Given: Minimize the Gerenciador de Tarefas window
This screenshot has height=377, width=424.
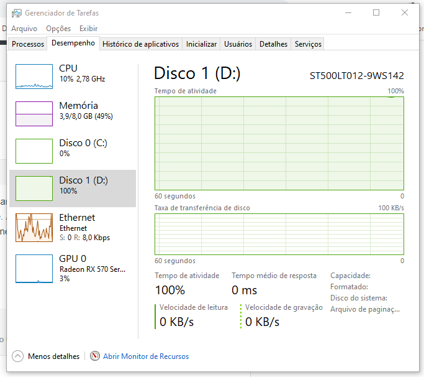Looking at the screenshot, I should point(348,12).
